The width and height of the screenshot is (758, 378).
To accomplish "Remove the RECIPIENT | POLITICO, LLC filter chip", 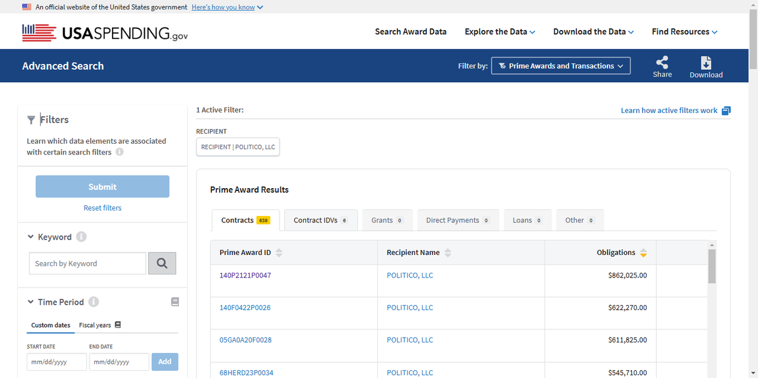I will point(237,147).
